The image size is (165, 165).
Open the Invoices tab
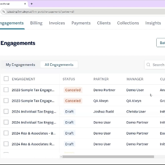tap(57, 23)
